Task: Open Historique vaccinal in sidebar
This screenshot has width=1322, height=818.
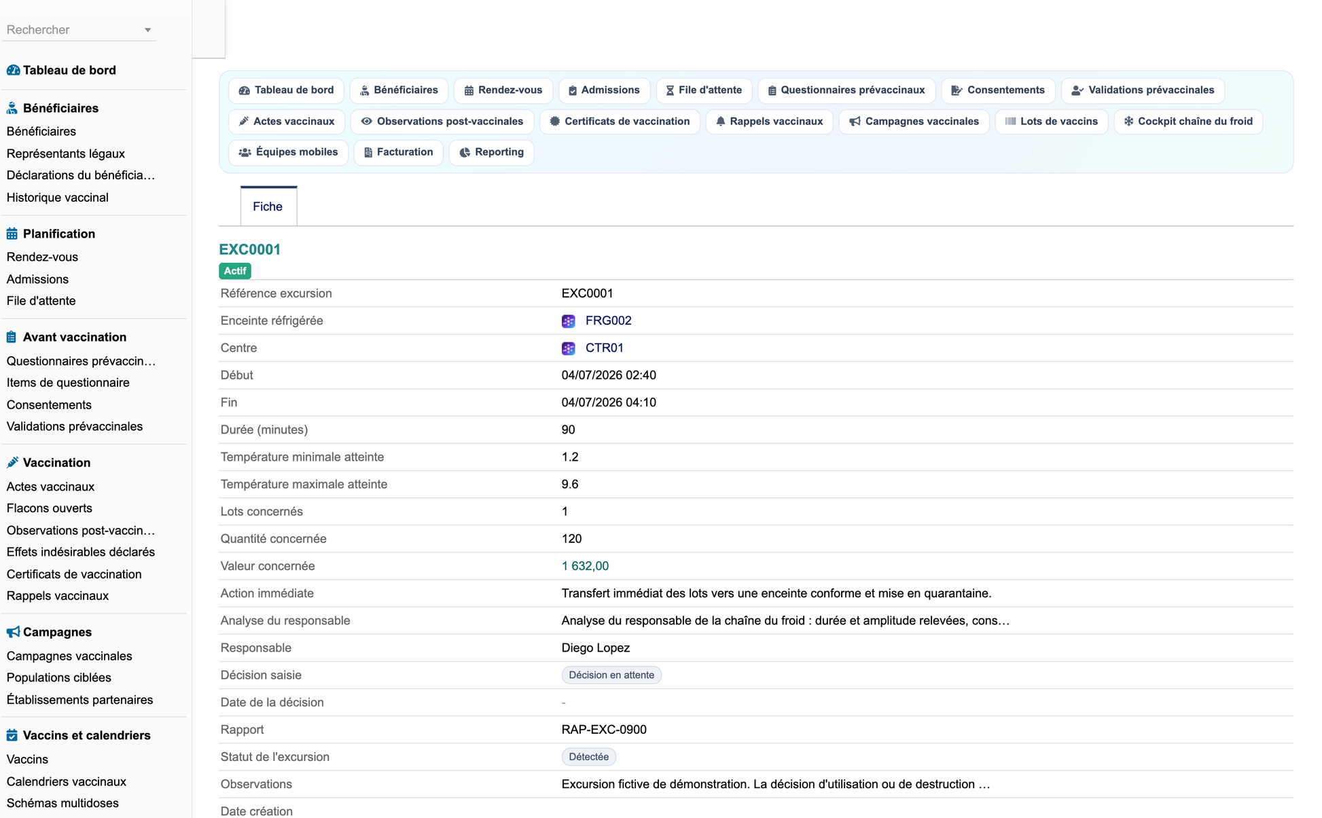Action: pyautogui.click(x=58, y=198)
